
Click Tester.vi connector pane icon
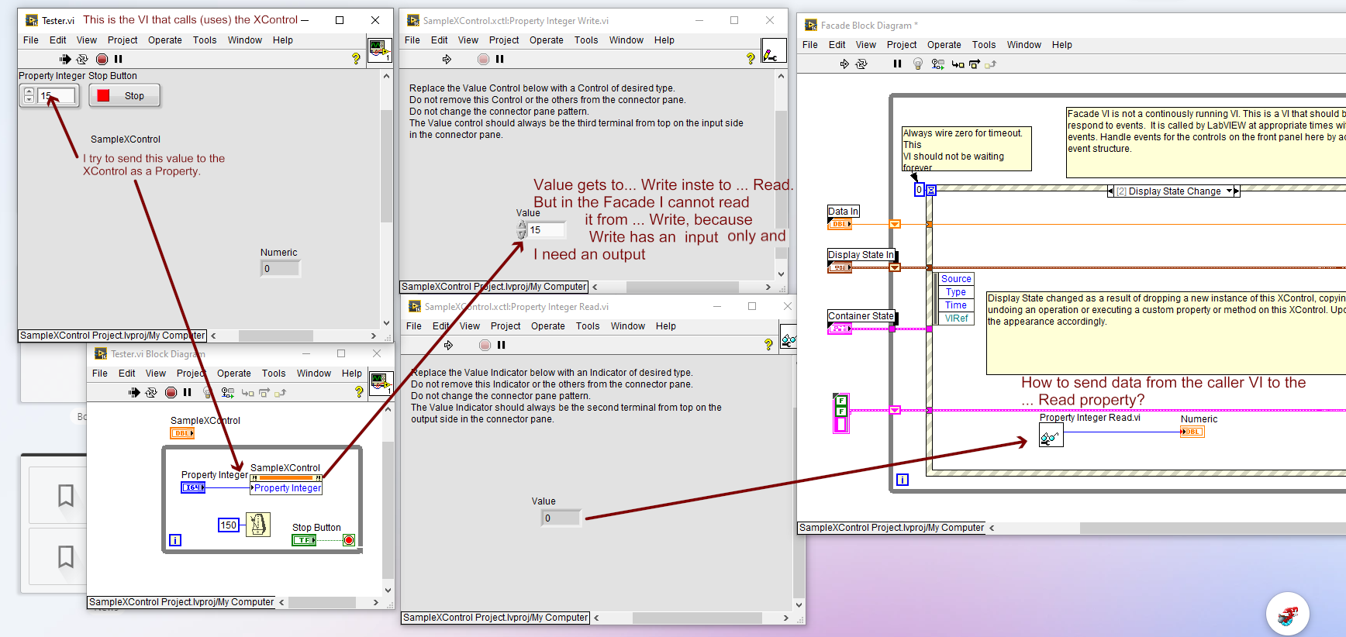tap(379, 51)
